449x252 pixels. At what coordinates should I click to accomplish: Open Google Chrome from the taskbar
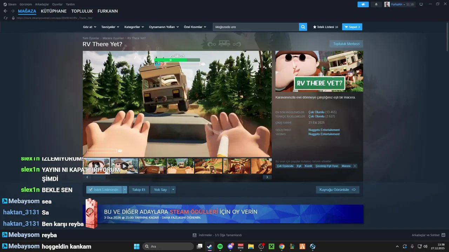point(282,246)
